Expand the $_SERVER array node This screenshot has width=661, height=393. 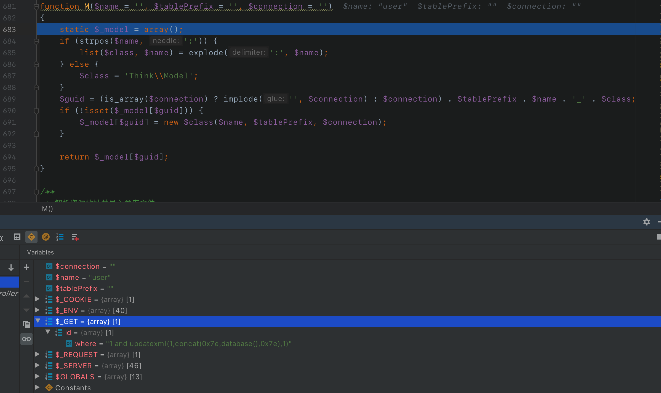38,365
